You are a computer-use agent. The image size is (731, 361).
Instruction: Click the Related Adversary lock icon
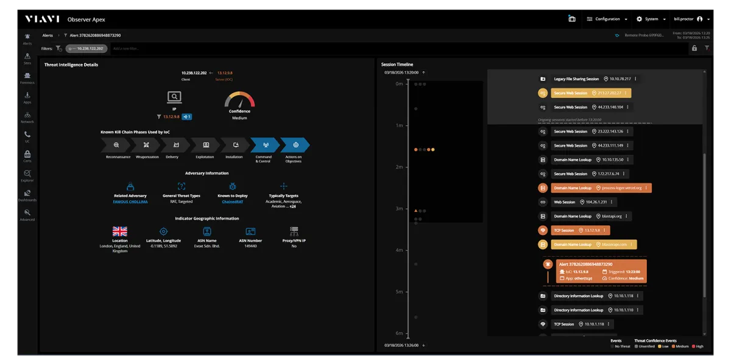click(130, 186)
